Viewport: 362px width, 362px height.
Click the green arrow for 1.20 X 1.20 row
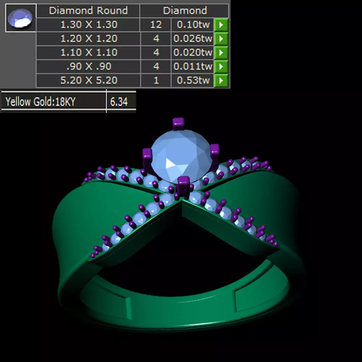coord(221,39)
